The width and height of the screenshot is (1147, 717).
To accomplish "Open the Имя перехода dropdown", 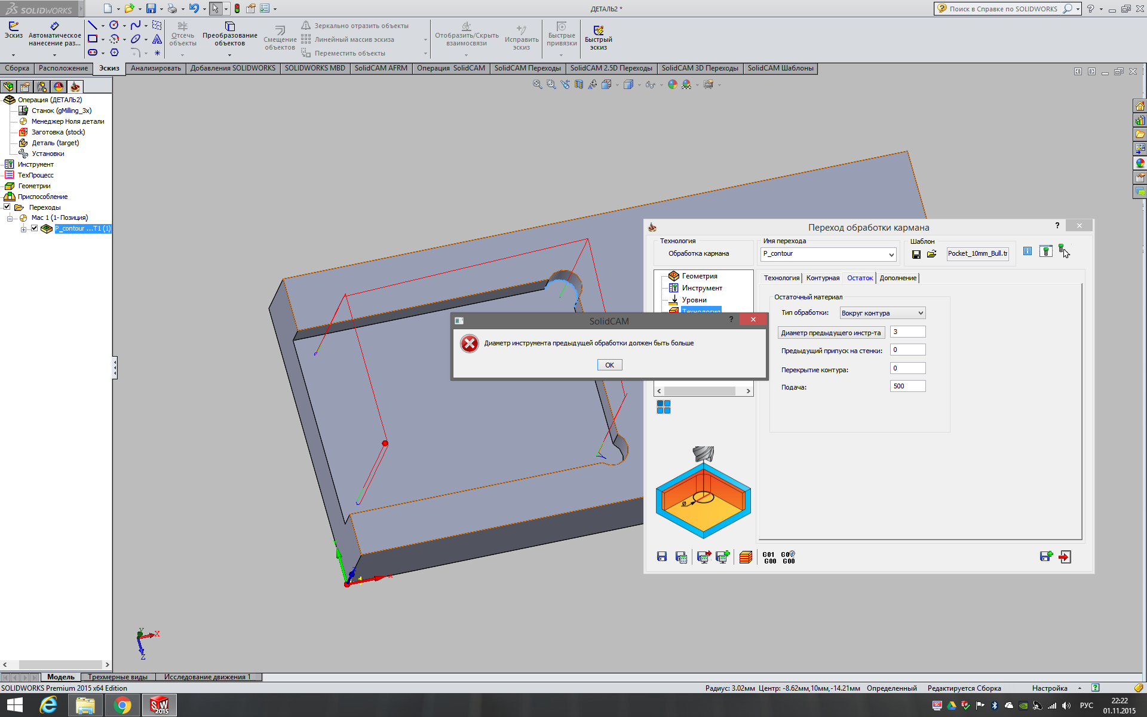I will pyautogui.click(x=891, y=255).
